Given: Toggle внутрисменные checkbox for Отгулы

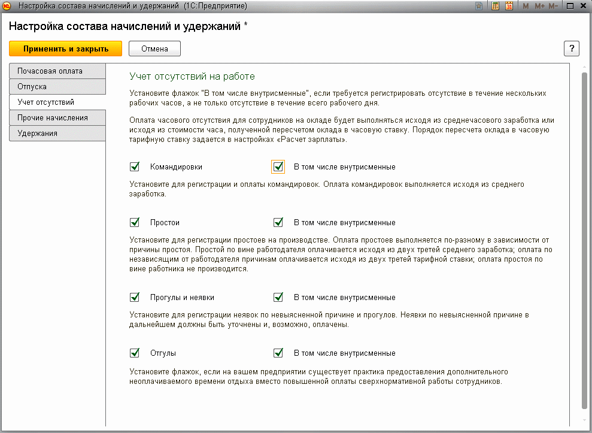Looking at the screenshot, I should [278, 353].
